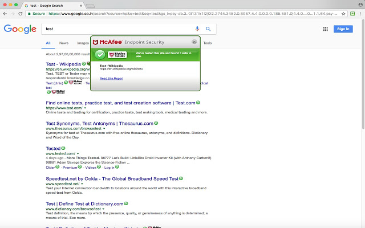Viewport: 365px width, 228px height.
Task: Open the Google apps grid
Action: [x=326, y=28]
